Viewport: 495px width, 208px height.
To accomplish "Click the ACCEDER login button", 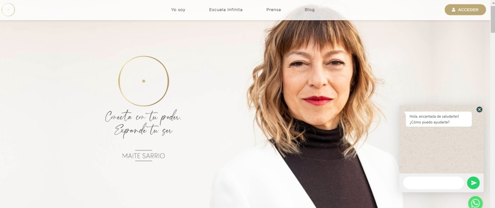I will tap(465, 10).
